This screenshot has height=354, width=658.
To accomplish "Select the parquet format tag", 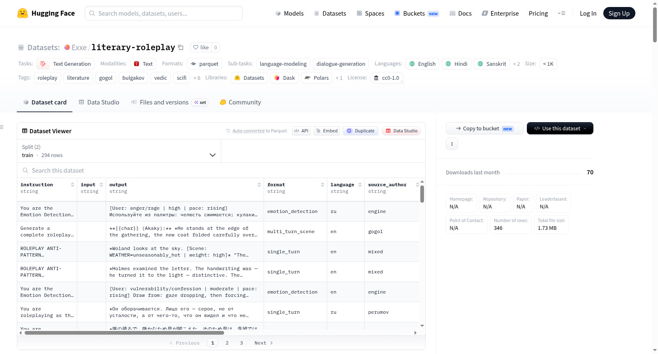I will 204,64.
